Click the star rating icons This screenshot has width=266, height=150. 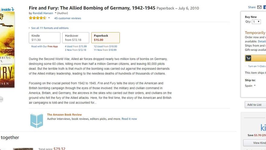[37, 18]
